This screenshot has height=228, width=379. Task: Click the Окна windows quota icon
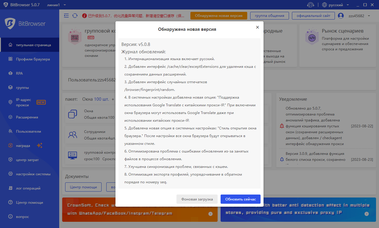(x=73, y=114)
